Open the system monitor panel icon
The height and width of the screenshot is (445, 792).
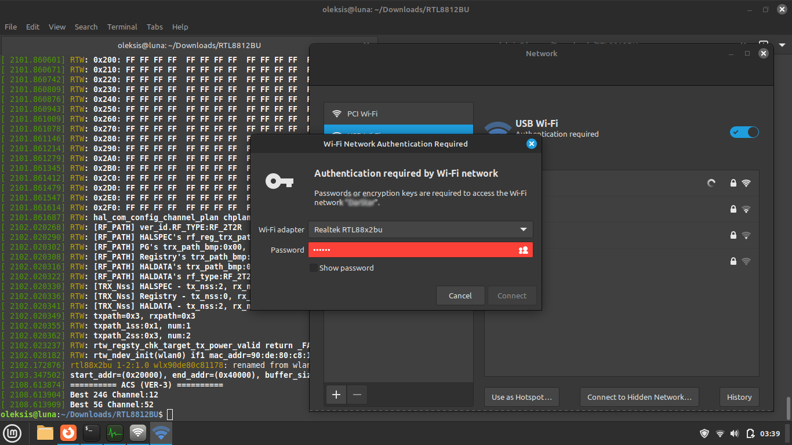[115, 433]
